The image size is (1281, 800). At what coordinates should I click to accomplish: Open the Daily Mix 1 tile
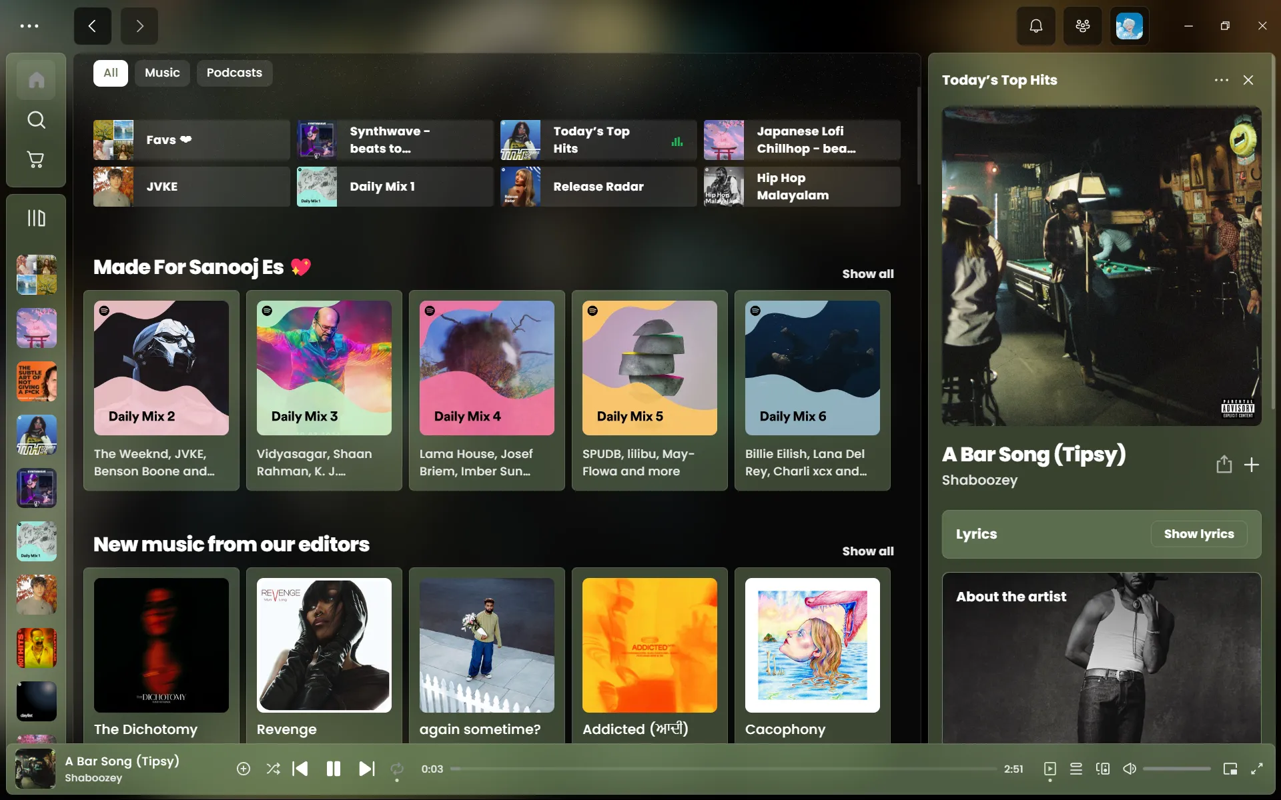(395, 187)
